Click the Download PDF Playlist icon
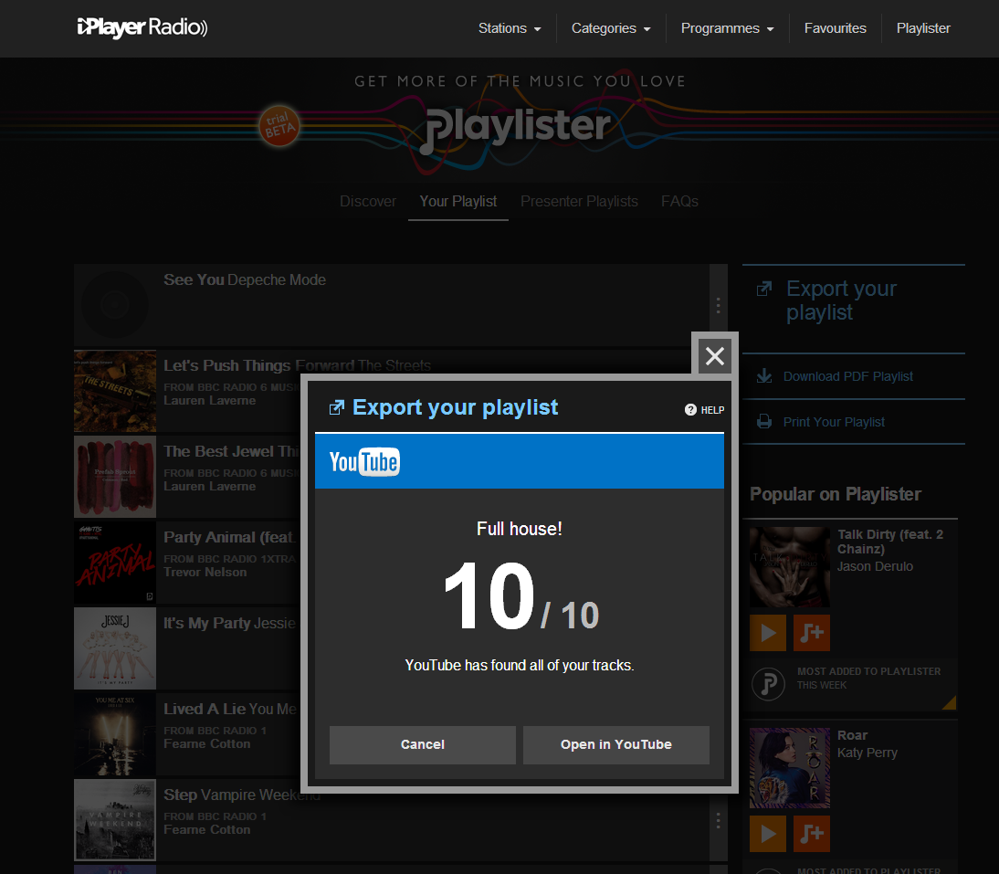The width and height of the screenshot is (999, 874). pos(764,376)
